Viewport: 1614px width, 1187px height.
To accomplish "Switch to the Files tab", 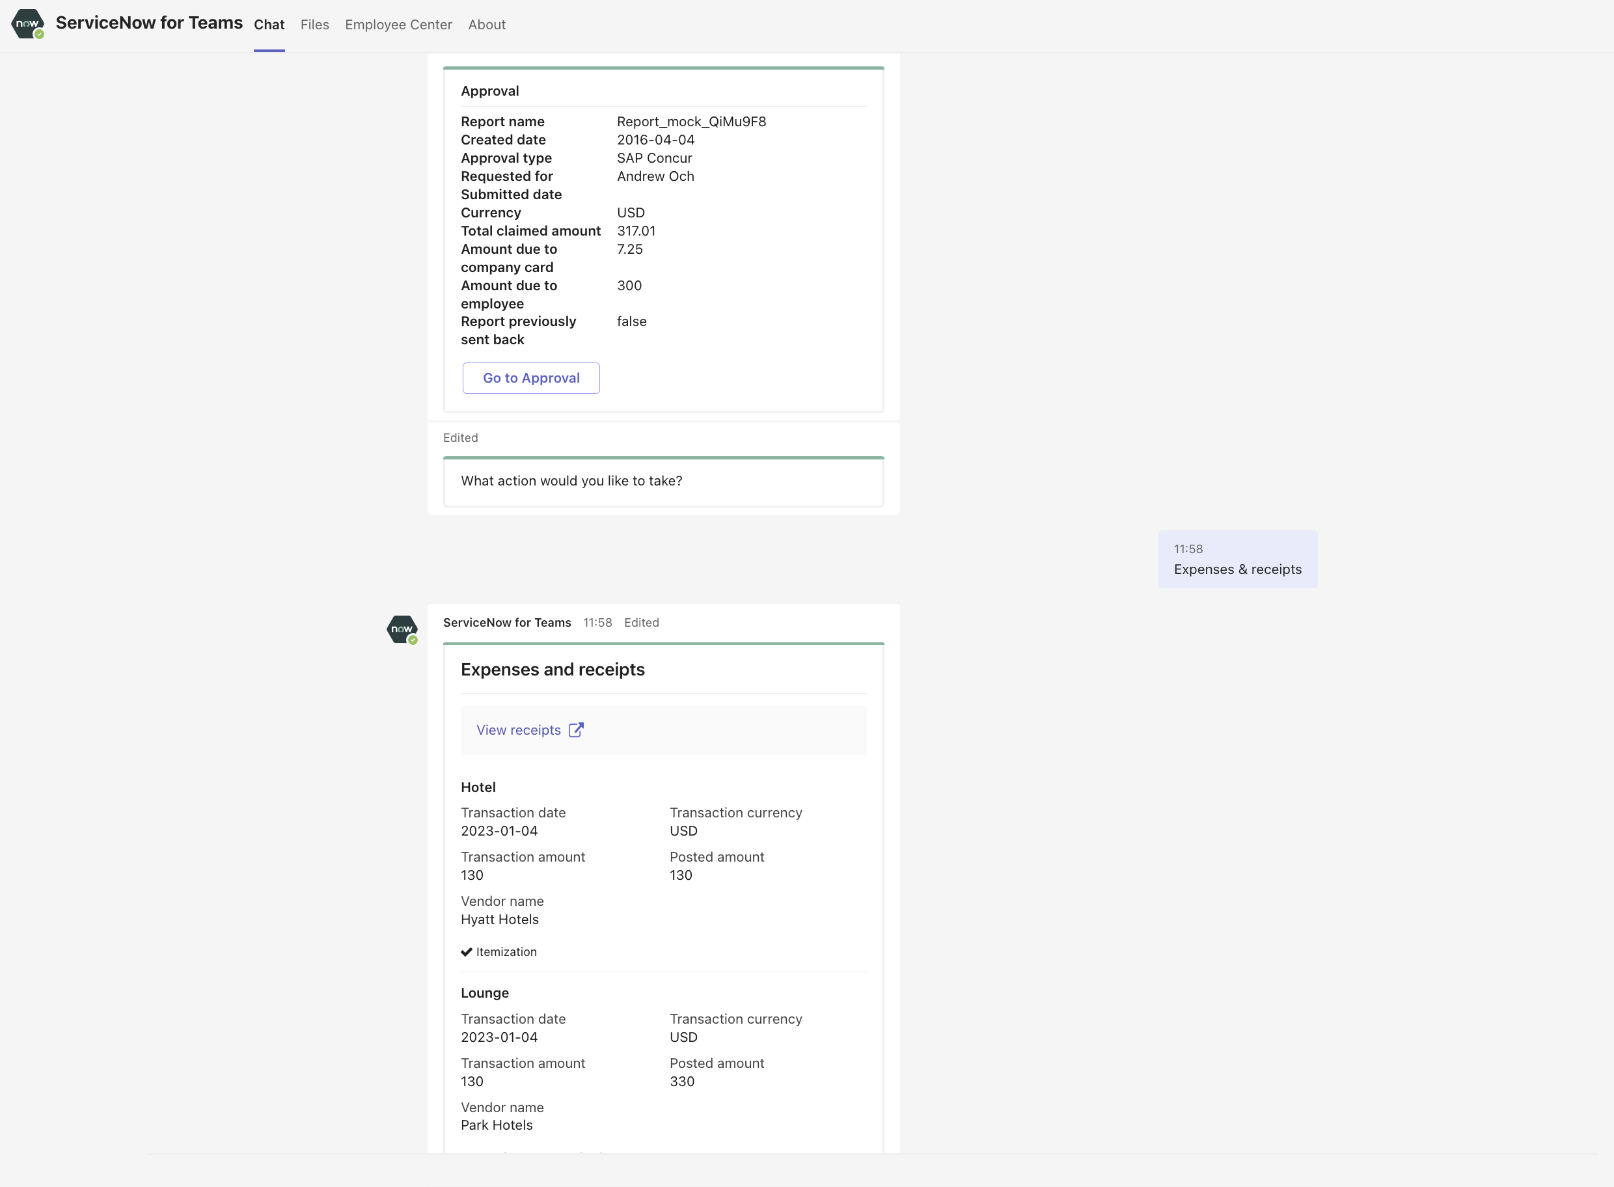I will tap(315, 25).
